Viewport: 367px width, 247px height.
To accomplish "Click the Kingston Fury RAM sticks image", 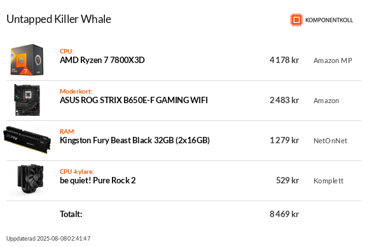I will (27, 140).
